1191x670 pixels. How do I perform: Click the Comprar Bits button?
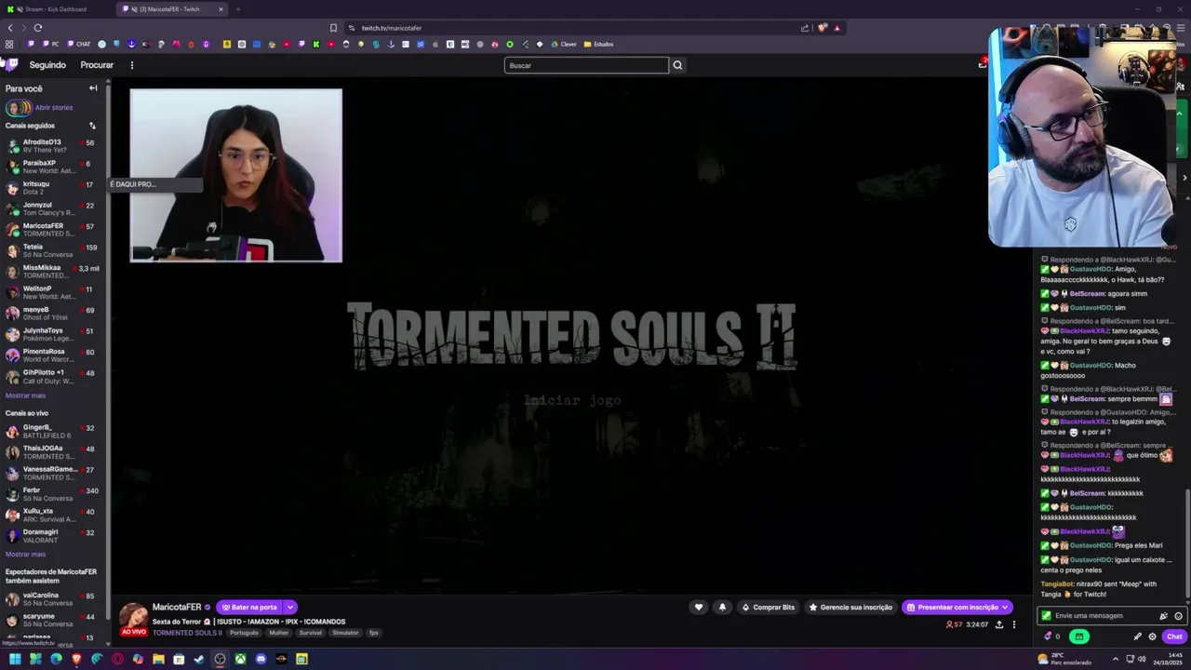coord(768,607)
